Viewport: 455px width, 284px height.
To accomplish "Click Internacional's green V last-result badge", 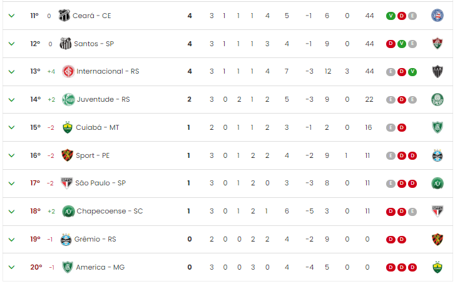I will coord(412,72).
